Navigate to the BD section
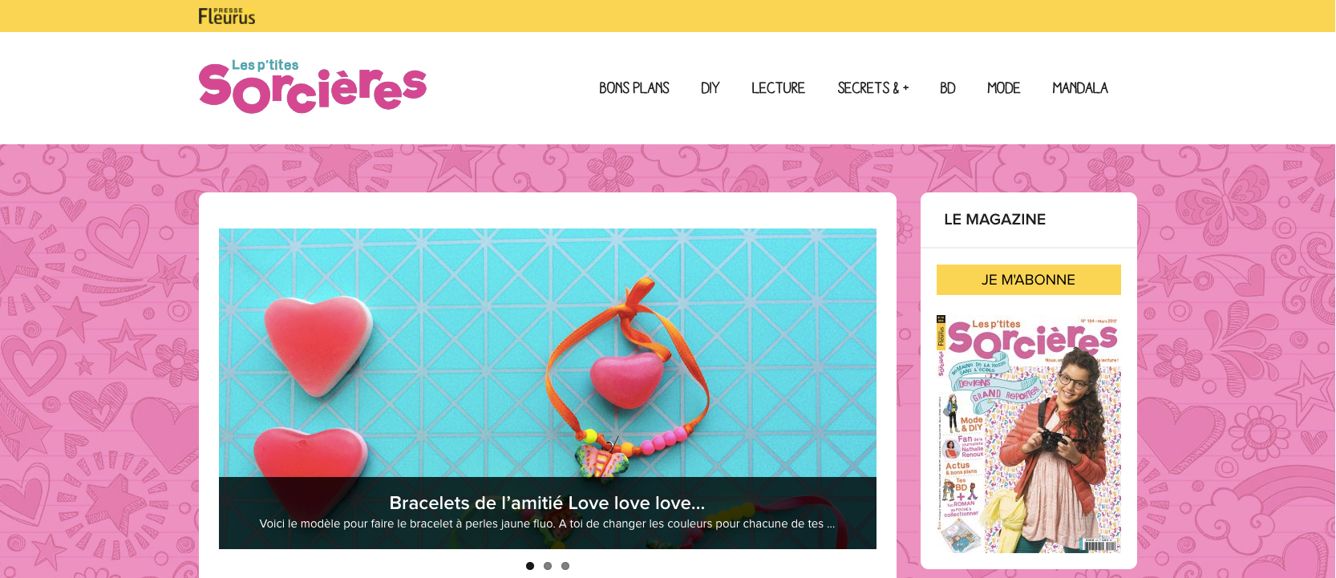Image resolution: width=1336 pixels, height=578 pixels. coord(948,88)
